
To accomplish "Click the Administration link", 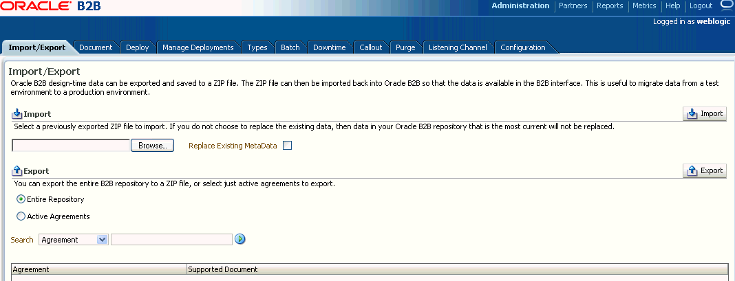I will tap(520, 5).
